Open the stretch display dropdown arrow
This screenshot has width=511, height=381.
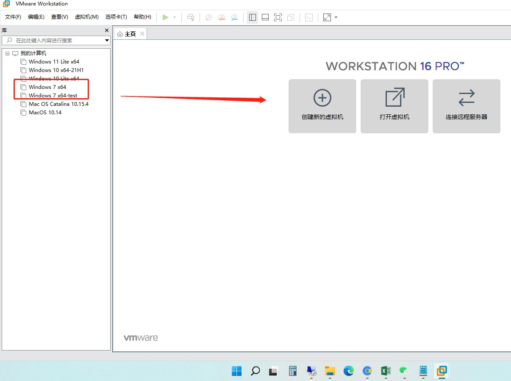336,17
